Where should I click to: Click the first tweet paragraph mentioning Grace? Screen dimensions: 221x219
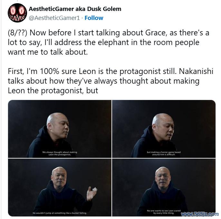108,42
